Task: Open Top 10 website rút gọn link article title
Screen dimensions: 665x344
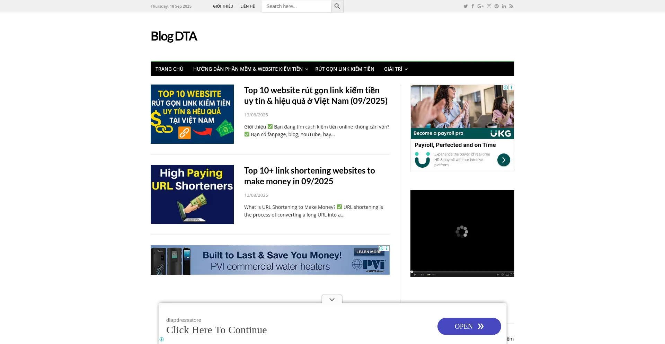Action: [x=316, y=96]
